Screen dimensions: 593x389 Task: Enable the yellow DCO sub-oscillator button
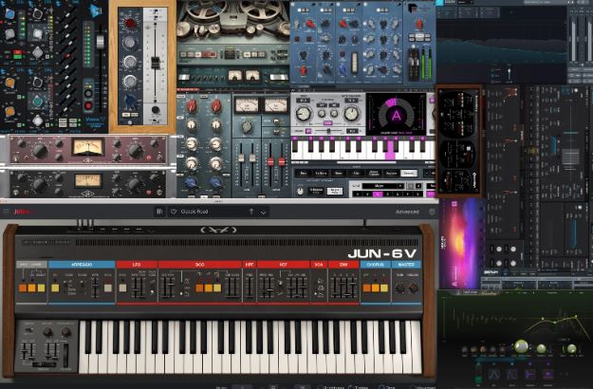click(217, 288)
